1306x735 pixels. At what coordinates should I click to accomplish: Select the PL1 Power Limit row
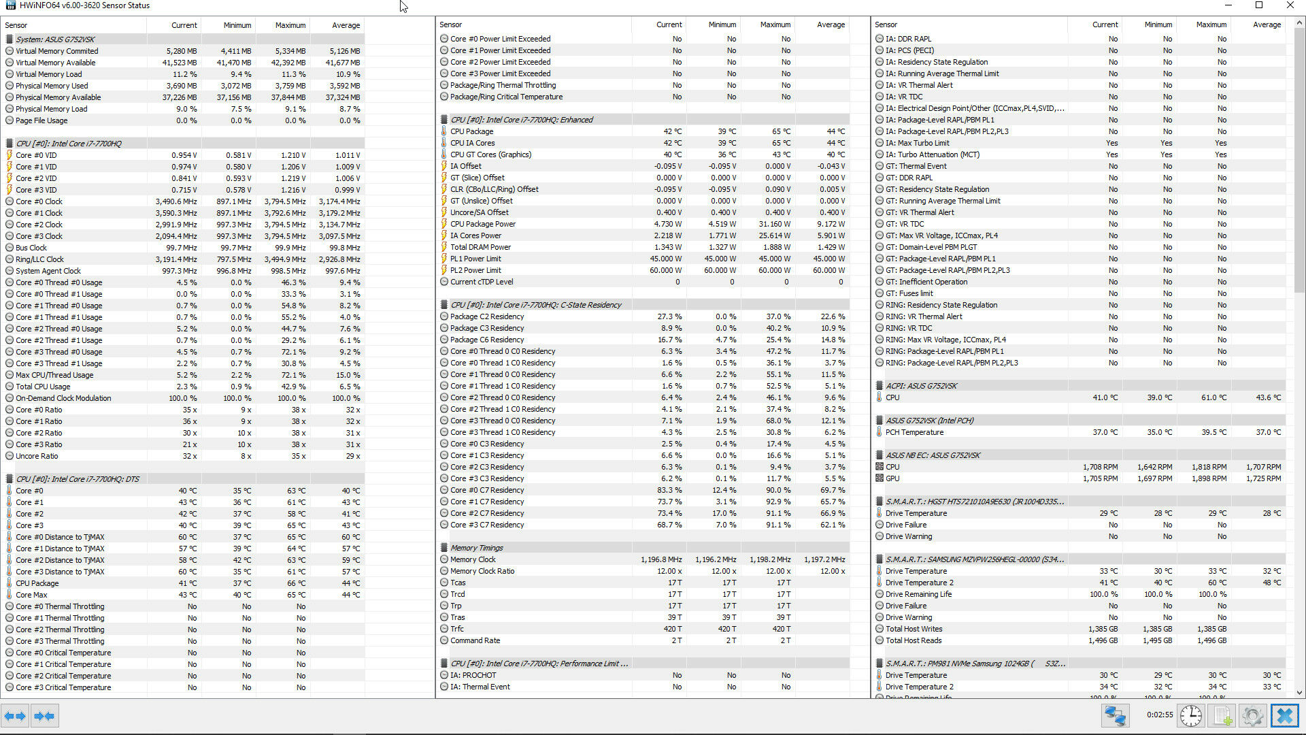coord(643,259)
